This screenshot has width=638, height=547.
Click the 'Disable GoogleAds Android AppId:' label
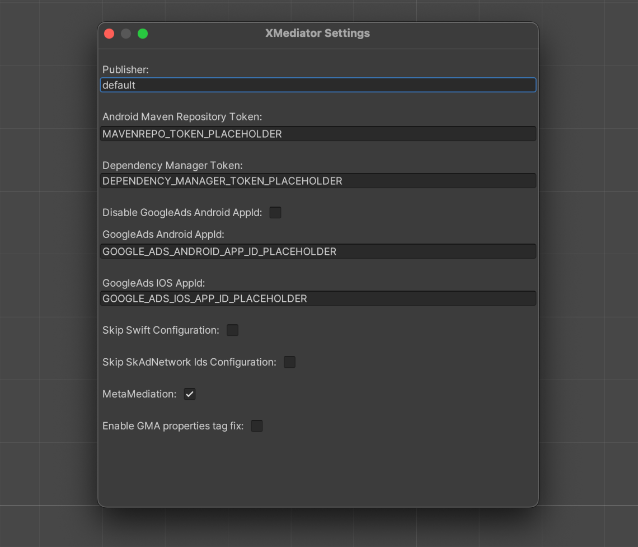(x=182, y=212)
